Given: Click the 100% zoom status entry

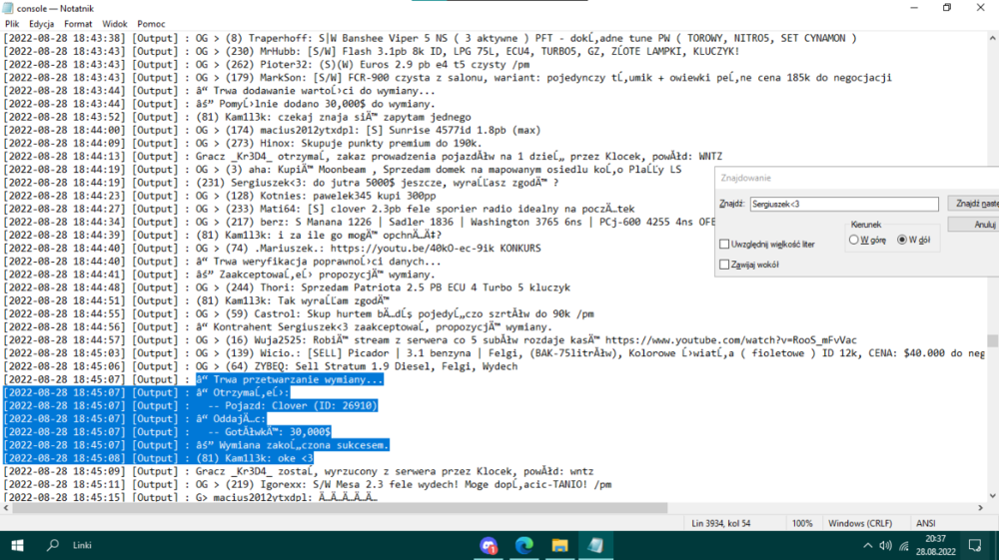Looking at the screenshot, I should pos(802,523).
